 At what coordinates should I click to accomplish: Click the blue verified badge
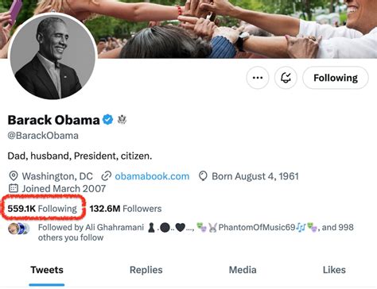[x=107, y=120]
